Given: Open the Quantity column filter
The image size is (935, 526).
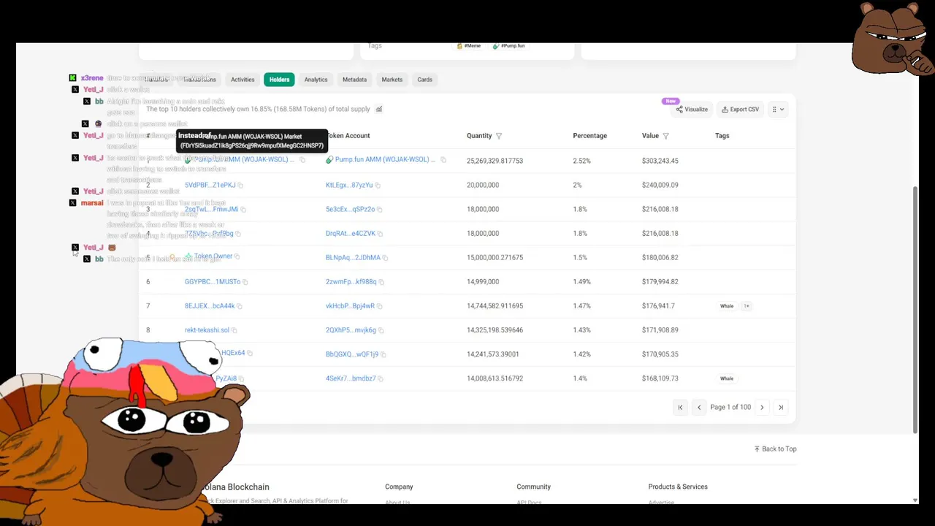Looking at the screenshot, I should [x=499, y=136].
